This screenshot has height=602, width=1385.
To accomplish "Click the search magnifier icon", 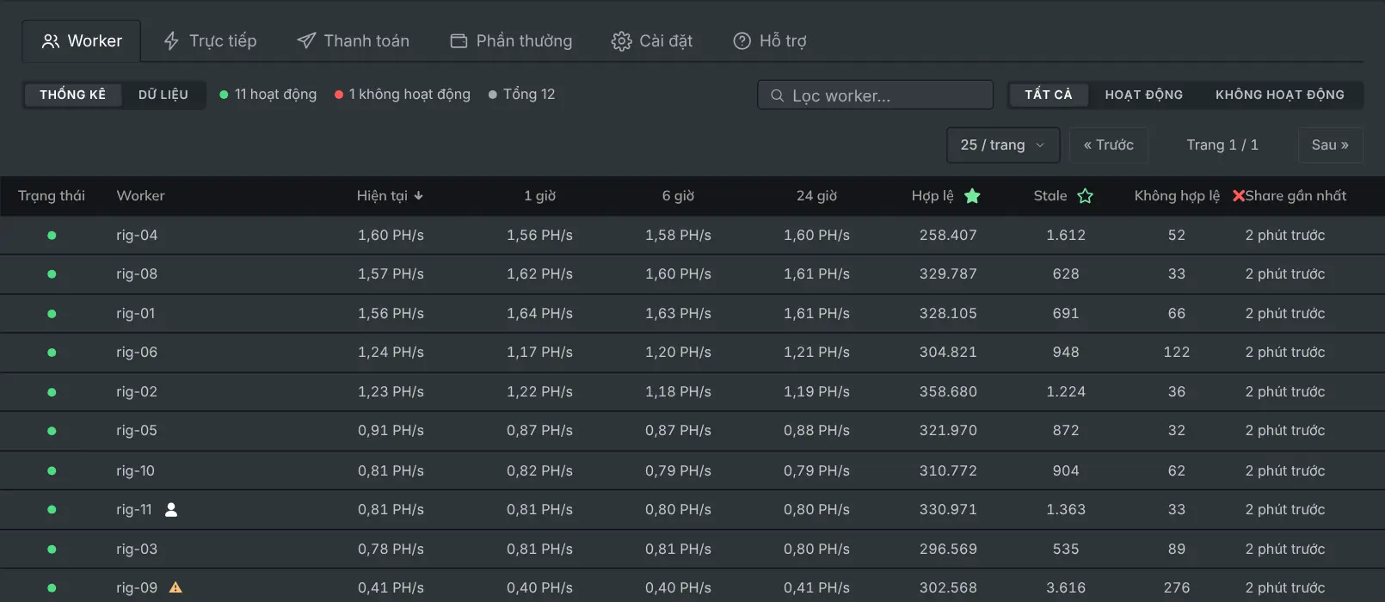I will pyautogui.click(x=777, y=95).
